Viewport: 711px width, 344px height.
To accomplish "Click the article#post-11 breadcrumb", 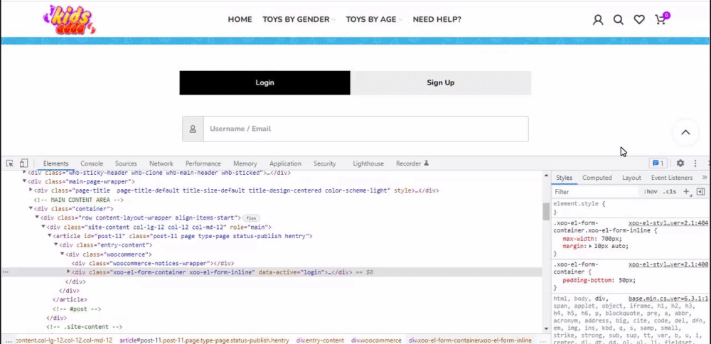I will pos(205,340).
